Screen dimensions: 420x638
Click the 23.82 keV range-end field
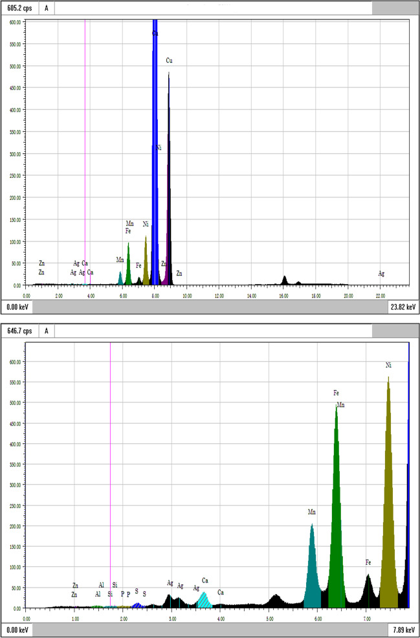(x=403, y=307)
